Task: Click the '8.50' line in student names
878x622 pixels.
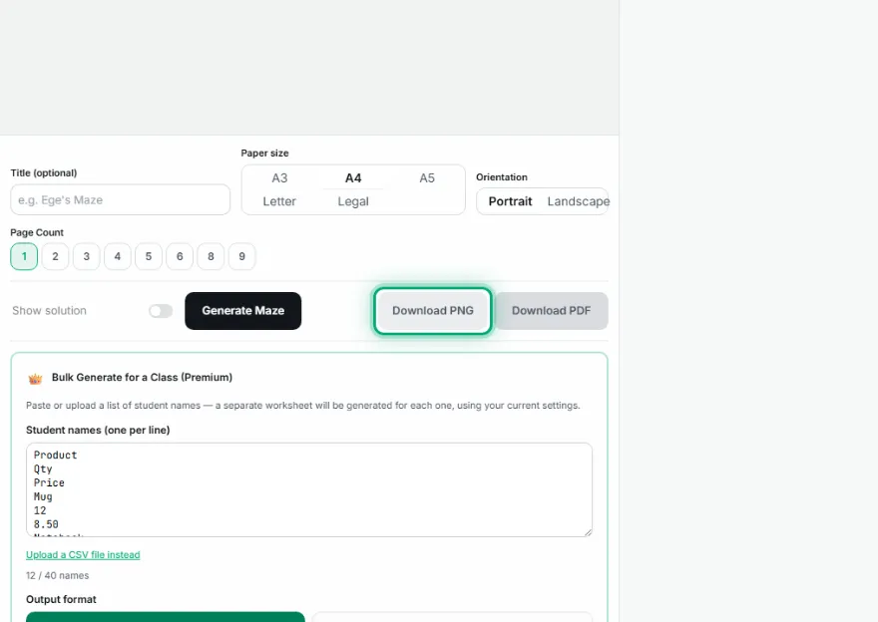Action: click(46, 524)
